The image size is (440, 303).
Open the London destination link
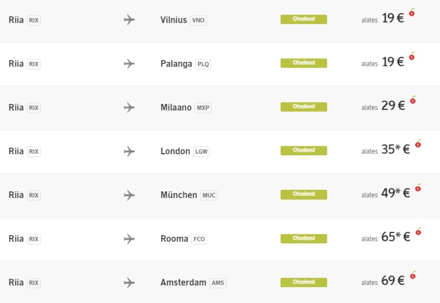[175, 151]
